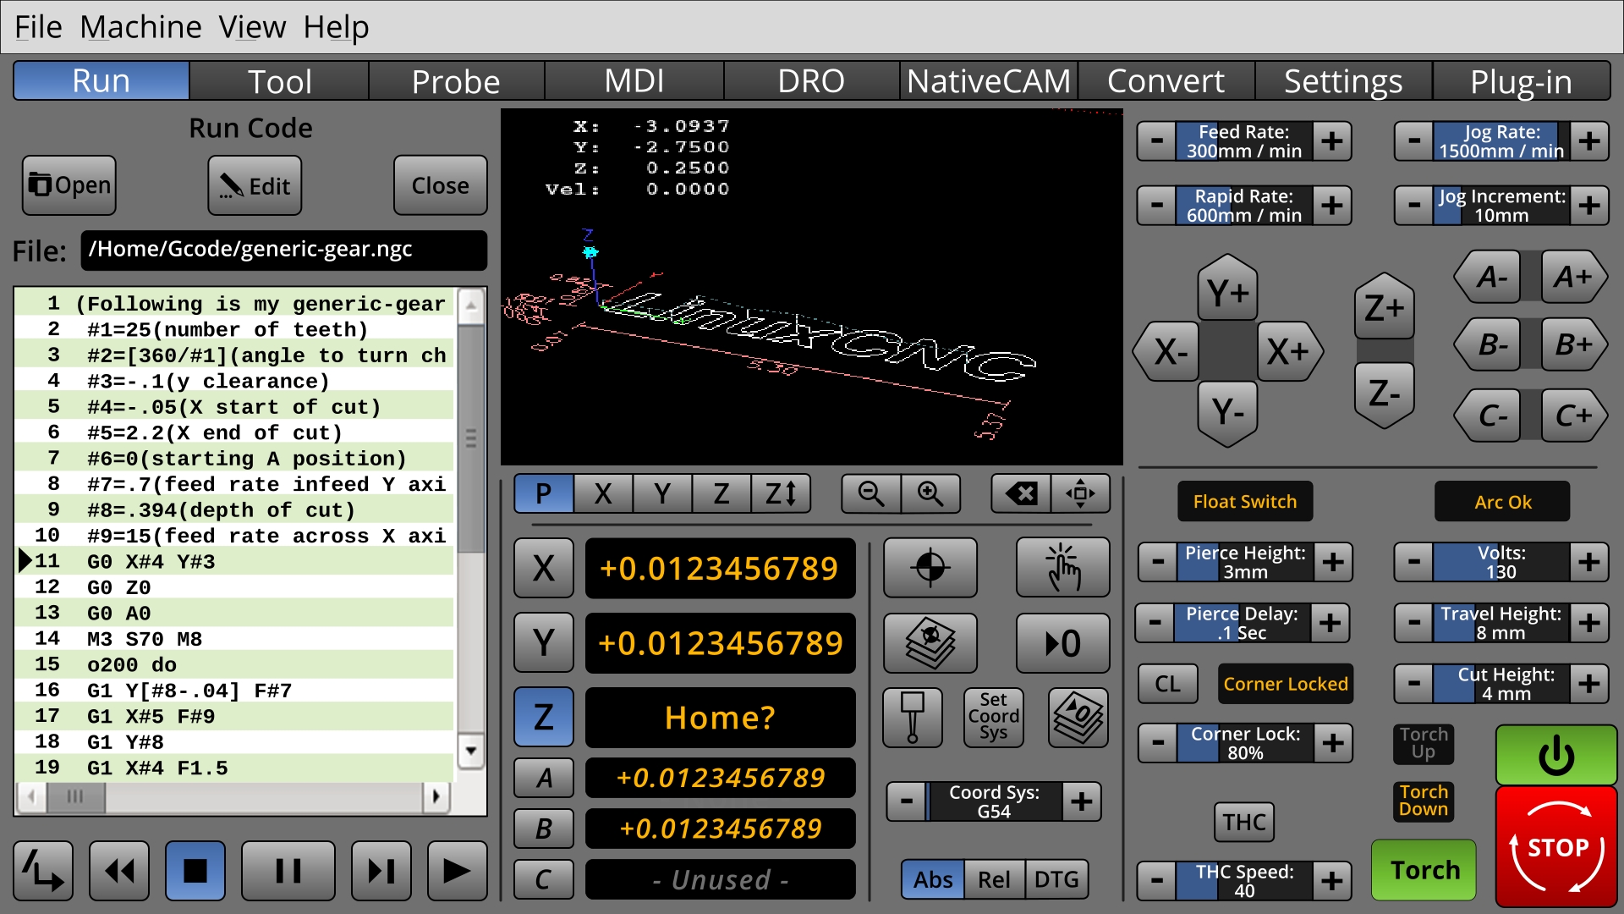
Task: Decrease the Pierce Height value
Action: [x=1158, y=562]
